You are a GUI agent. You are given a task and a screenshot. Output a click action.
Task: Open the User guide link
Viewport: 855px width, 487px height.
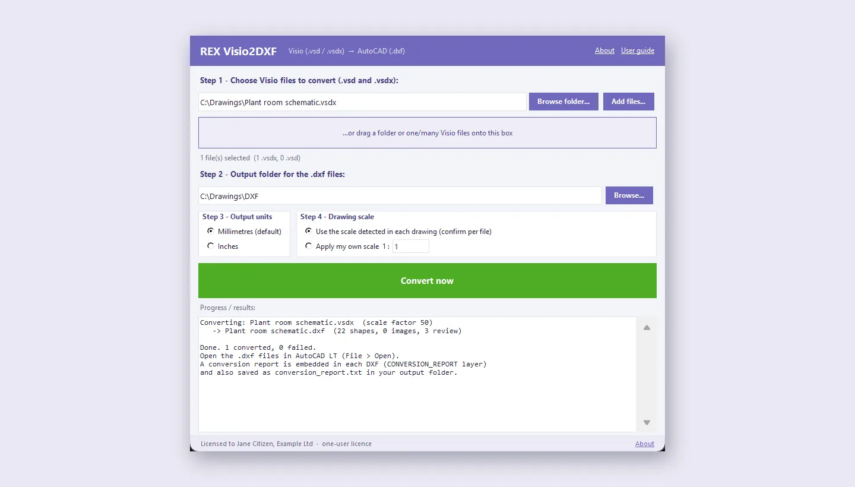click(638, 50)
